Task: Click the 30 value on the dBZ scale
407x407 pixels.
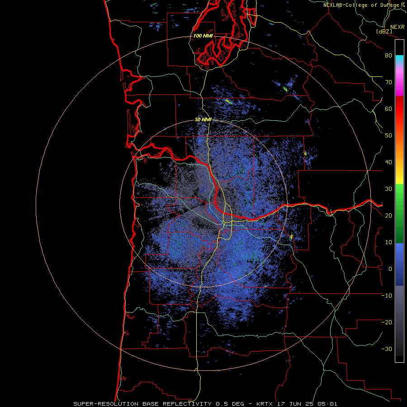Action: [x=388, y=189]
